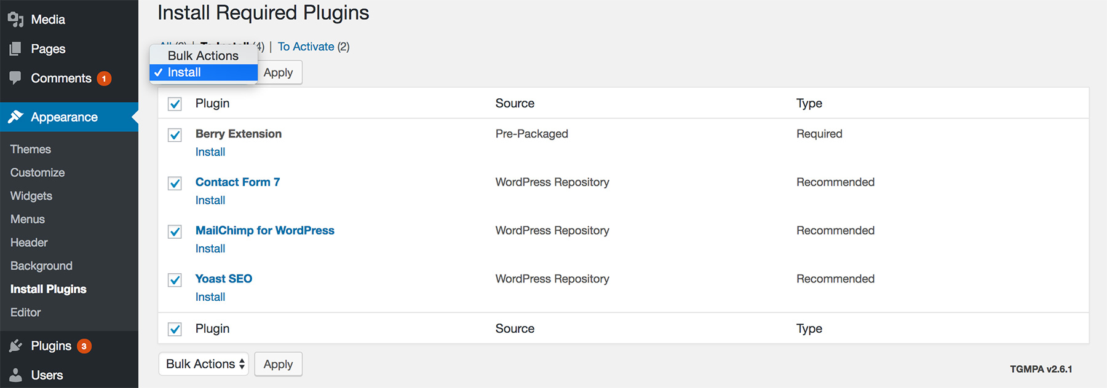Open Themes from the Appearance menu
This screenshot has width=1107, height=388.
[x=30, y=149]
